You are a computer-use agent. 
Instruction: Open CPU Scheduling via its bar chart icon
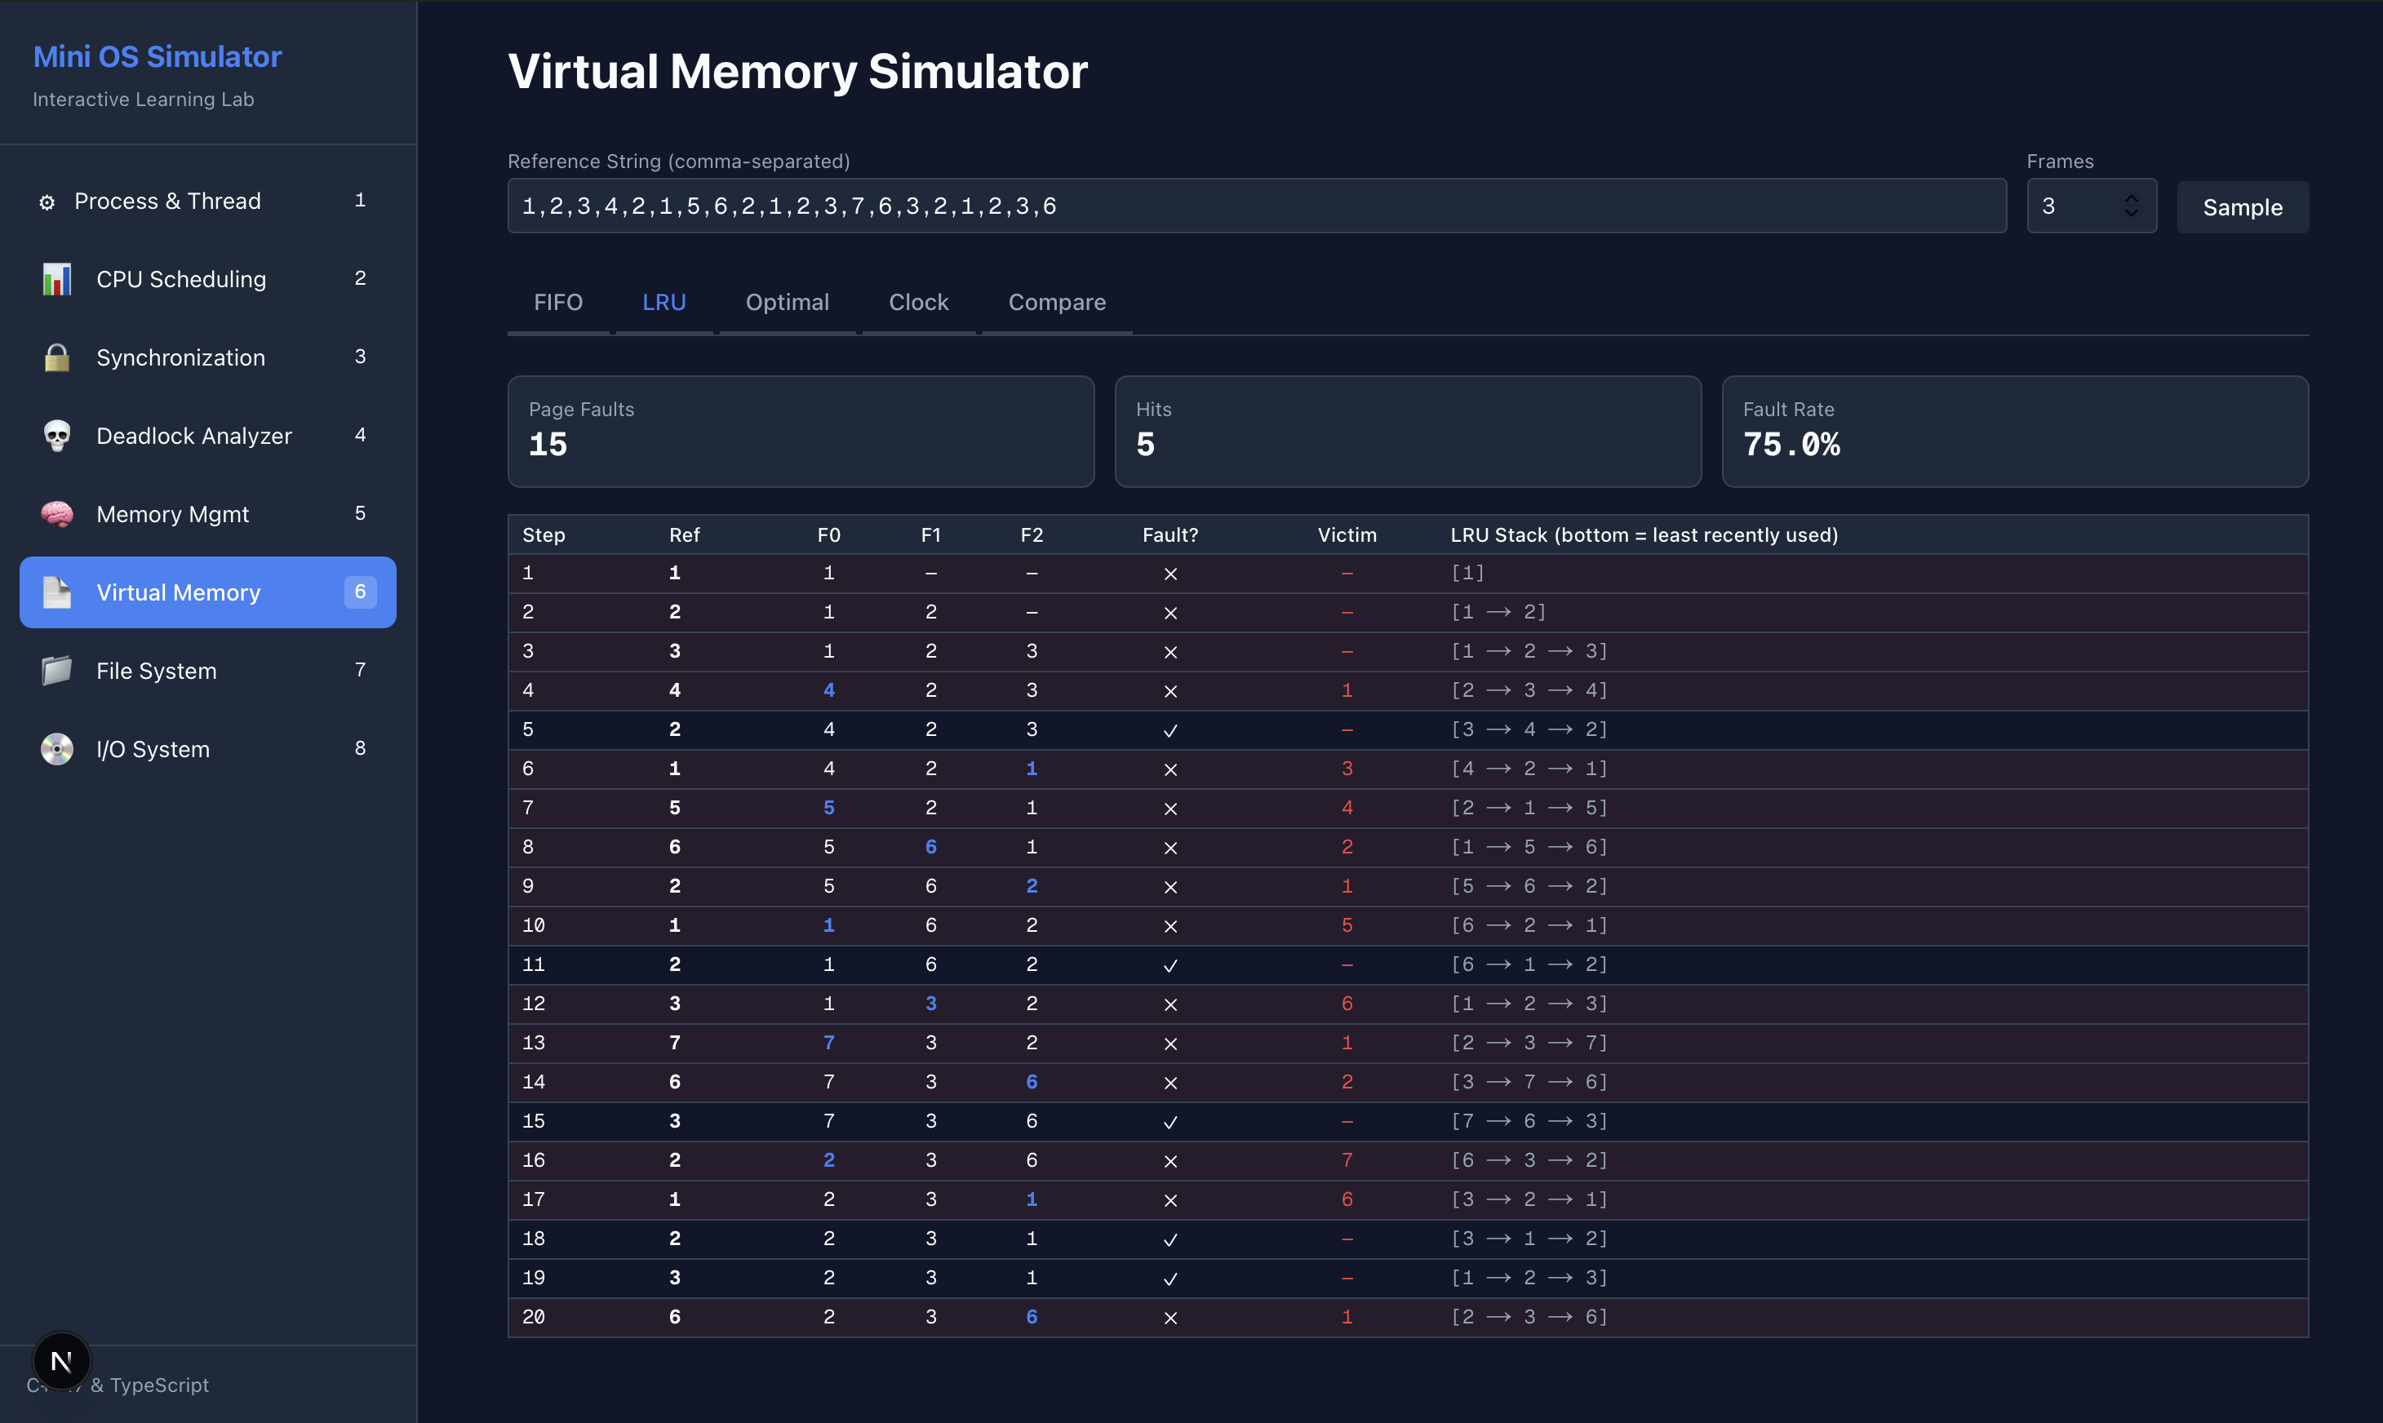coord(56,278)
